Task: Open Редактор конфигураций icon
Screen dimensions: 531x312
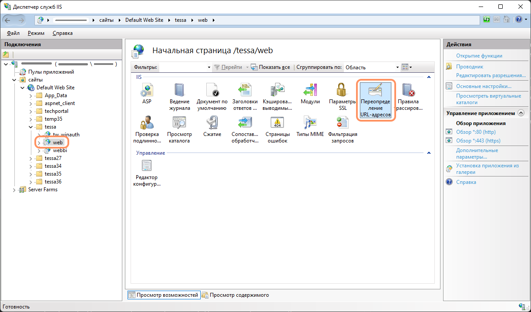Action: (x=147, y=172)
